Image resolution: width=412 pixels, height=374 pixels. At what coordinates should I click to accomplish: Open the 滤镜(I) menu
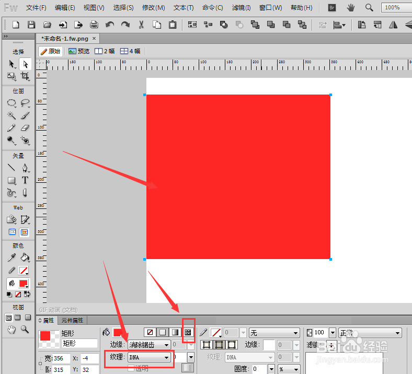tap(241, 8)
